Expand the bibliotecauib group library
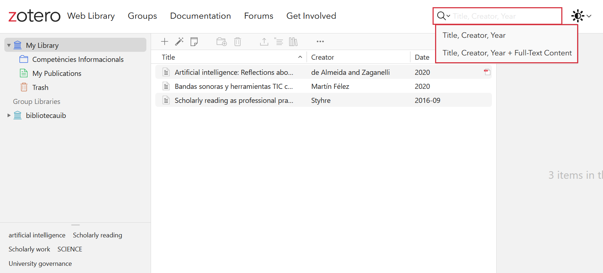Image resolution: width=603 pixels, height=273 pixels. tap(9, 115)
